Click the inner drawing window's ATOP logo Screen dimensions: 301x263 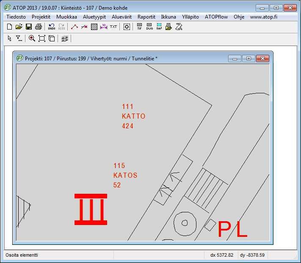(x=19, y=58)
